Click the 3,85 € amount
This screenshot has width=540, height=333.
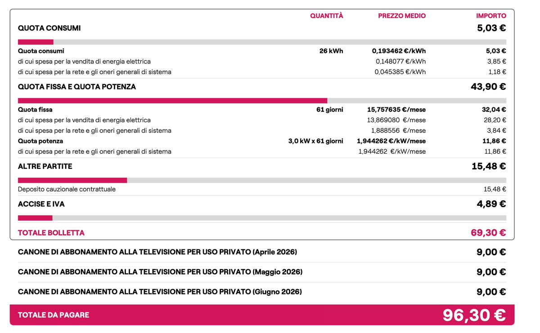point(498,61)
